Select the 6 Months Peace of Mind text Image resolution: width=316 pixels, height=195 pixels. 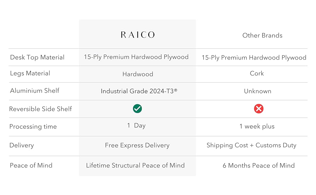coord(259,165)
